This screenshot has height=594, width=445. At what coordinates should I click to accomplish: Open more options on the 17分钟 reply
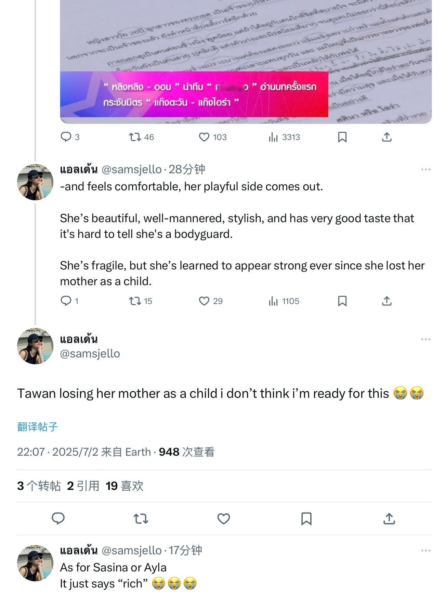tap(426, 551)
